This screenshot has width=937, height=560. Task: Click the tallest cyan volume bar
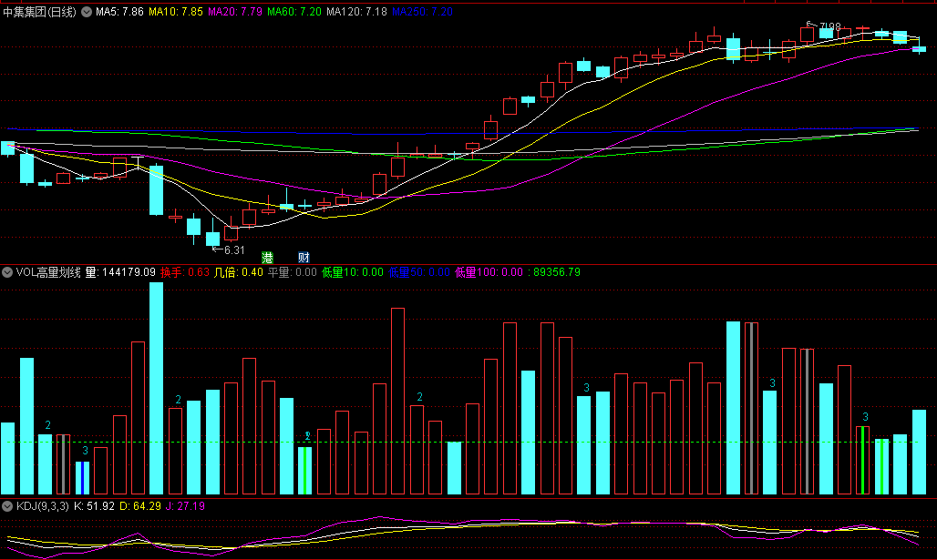pos(156,388)
